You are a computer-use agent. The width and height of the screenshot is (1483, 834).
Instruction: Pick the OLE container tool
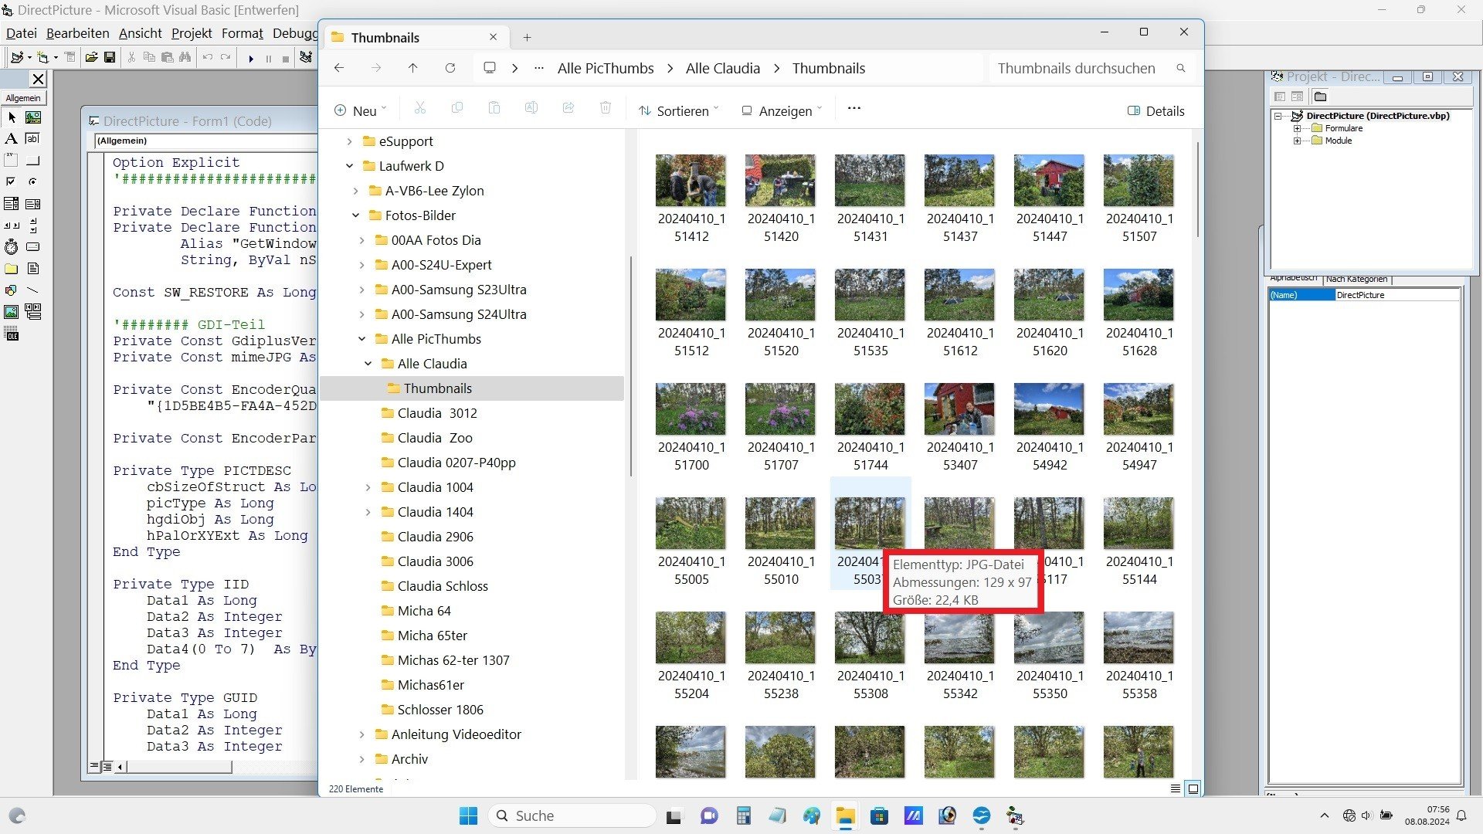[11, 334]
